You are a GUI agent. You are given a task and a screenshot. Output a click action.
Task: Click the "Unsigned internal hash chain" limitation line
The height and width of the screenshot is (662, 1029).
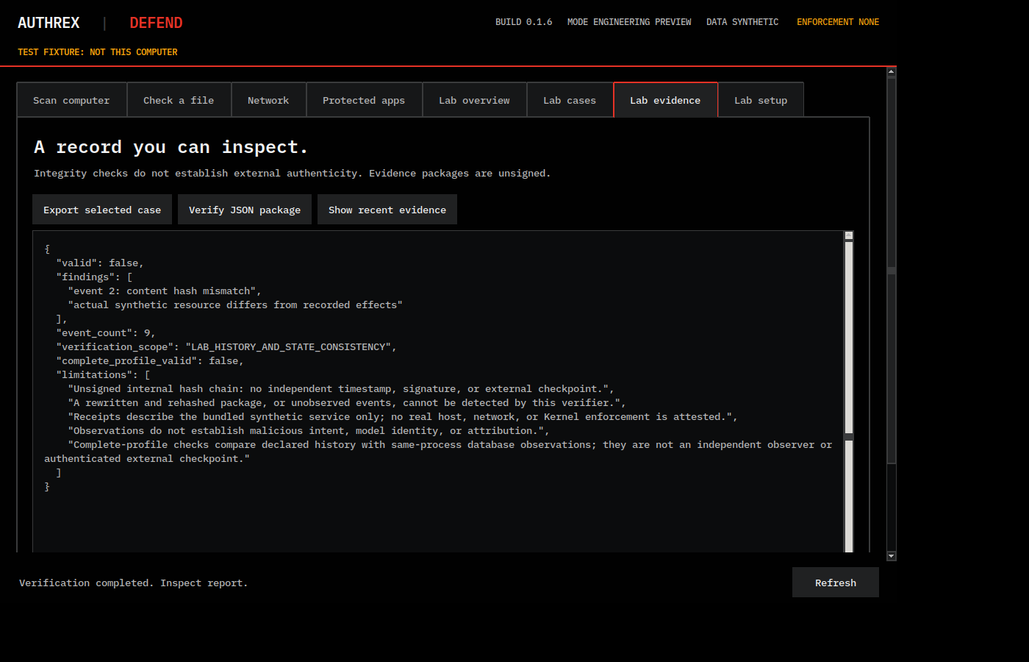(x=341, y=389)
